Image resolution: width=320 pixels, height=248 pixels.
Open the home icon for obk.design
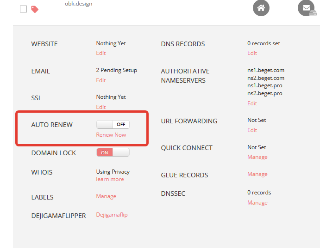click(261, 8)
